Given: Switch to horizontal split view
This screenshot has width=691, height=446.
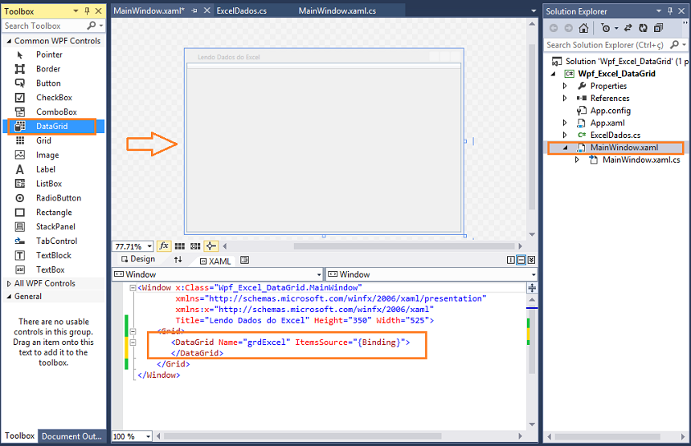Looking at the screenshot, I should point(521,260).
